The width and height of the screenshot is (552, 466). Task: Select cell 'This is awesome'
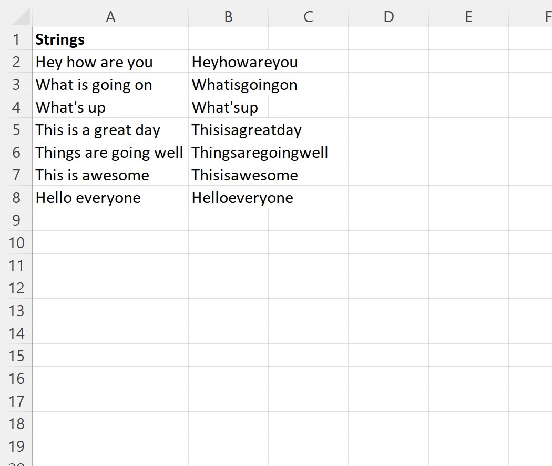[x=110, y=174]
